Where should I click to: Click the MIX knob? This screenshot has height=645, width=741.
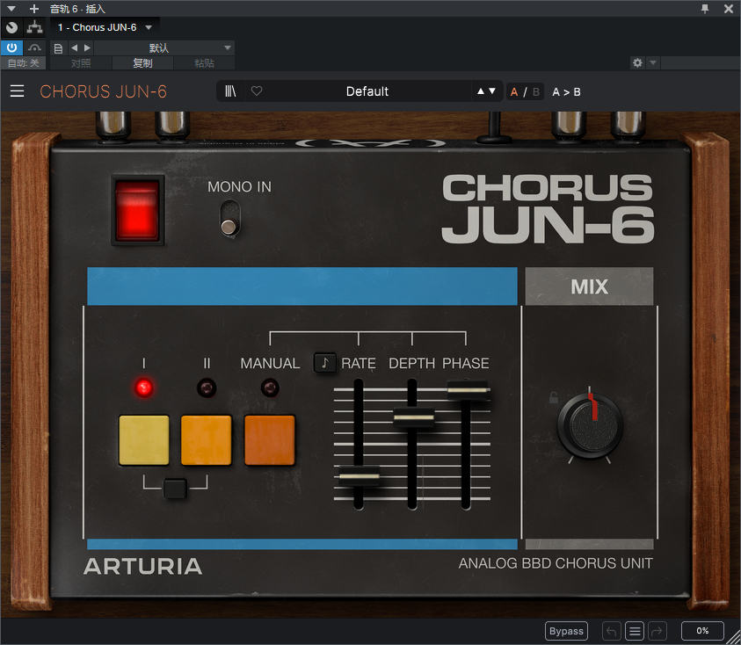coord(590,425)
